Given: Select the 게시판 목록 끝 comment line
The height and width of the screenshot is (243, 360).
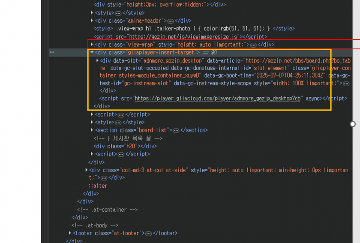Looking at the screenshot, I should 128,138.
